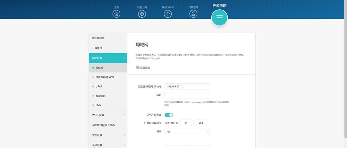Toggle the DHCP 服务器 switch off

click(169, 115)
